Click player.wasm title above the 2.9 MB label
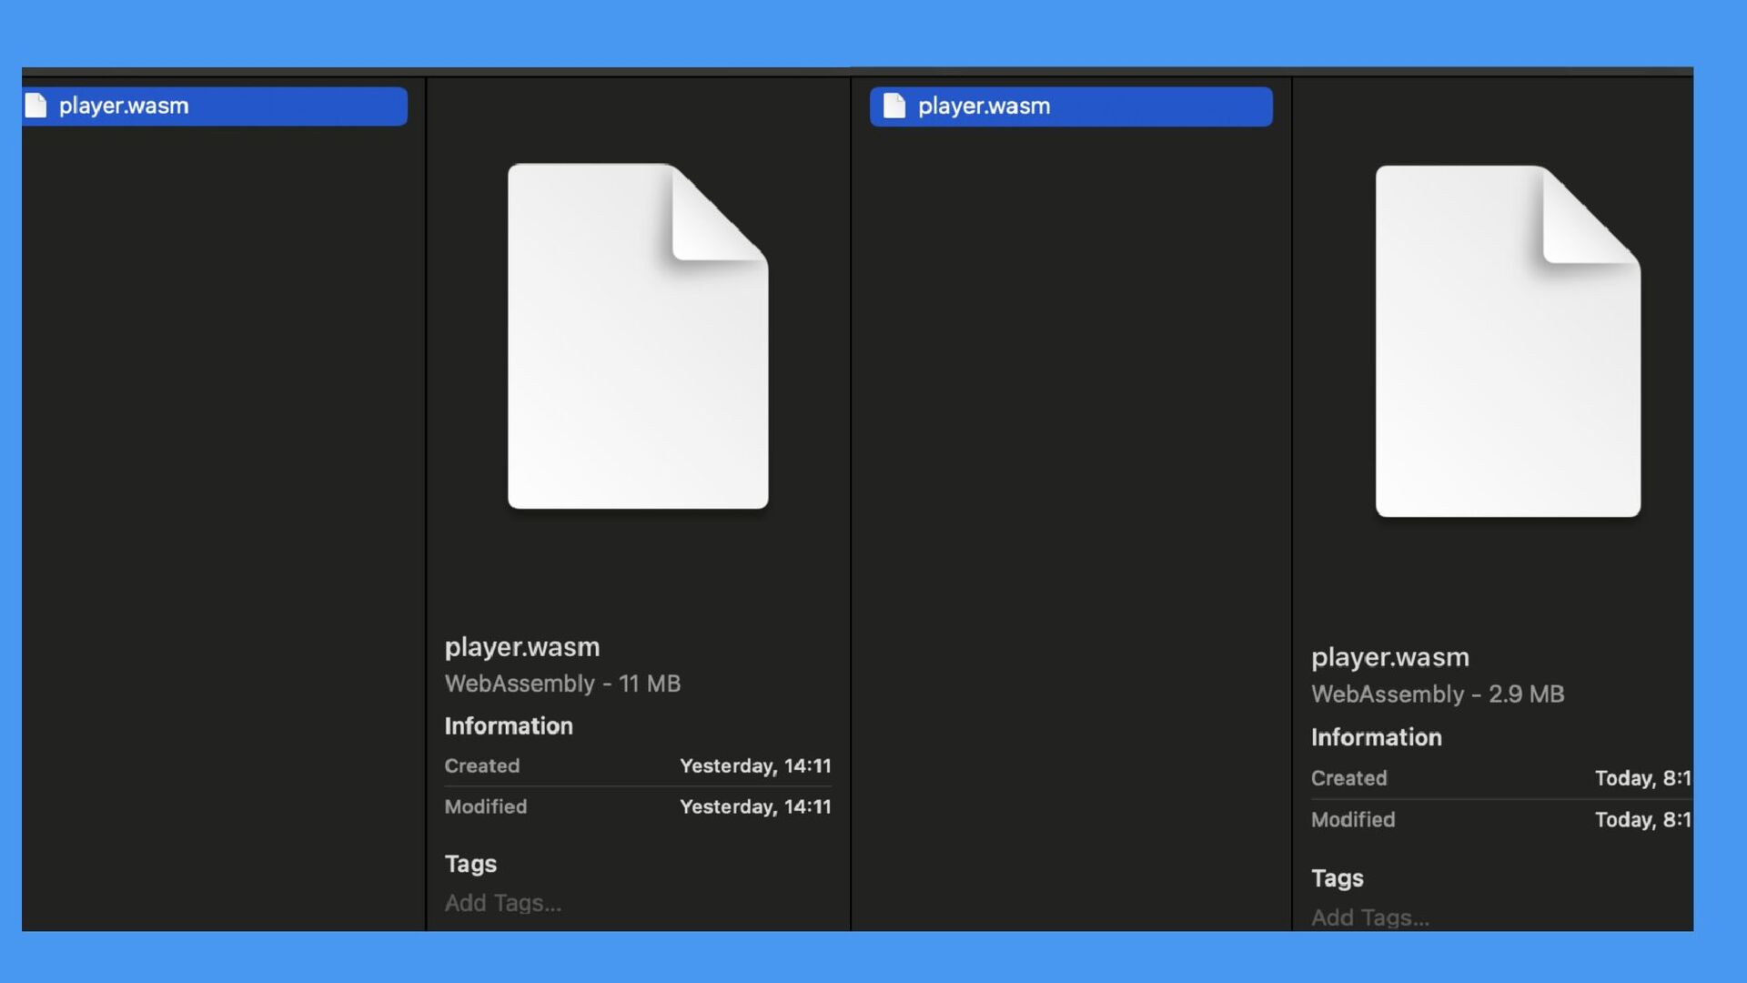 (1389, 657)
